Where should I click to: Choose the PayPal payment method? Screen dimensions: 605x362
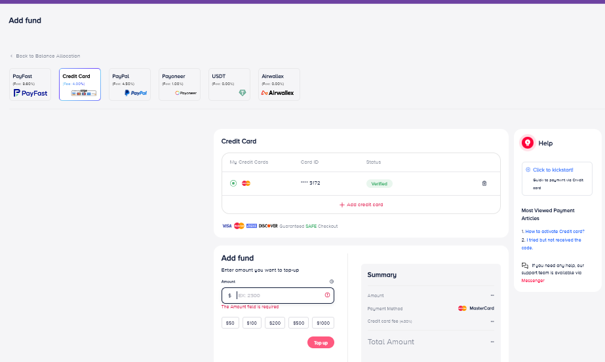(130, 84)
